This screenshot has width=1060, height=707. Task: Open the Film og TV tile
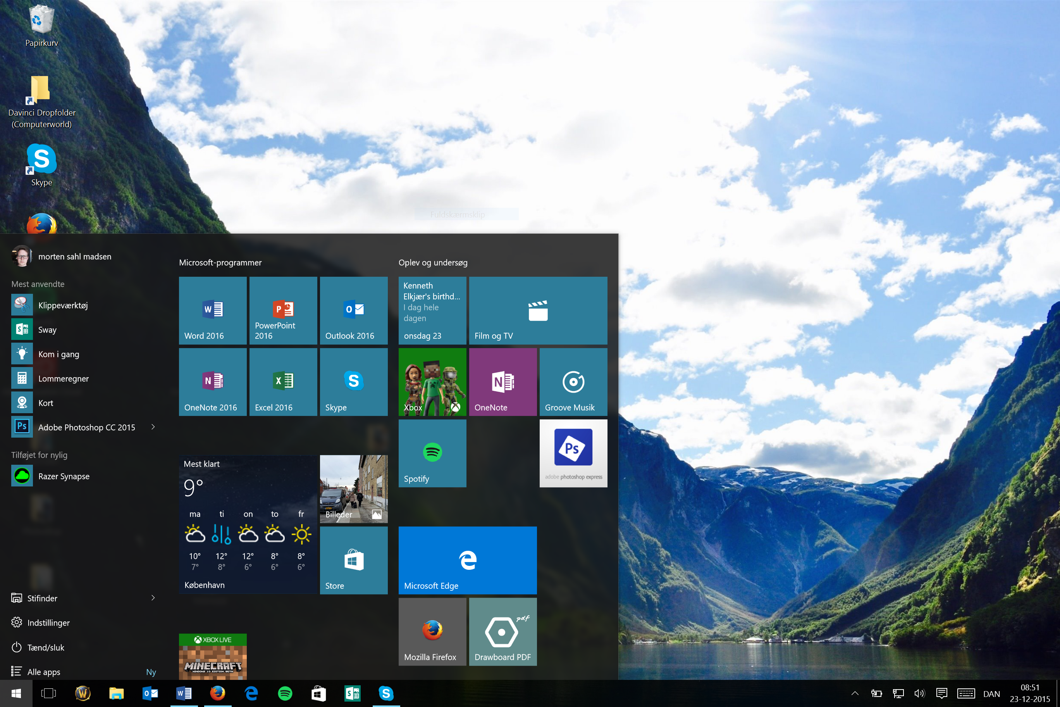(538, 310)
